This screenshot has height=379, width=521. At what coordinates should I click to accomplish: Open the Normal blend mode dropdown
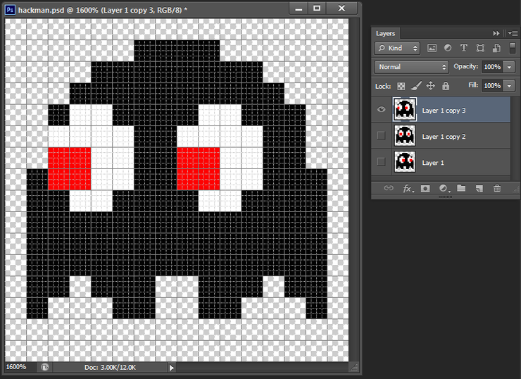point(411,67)
